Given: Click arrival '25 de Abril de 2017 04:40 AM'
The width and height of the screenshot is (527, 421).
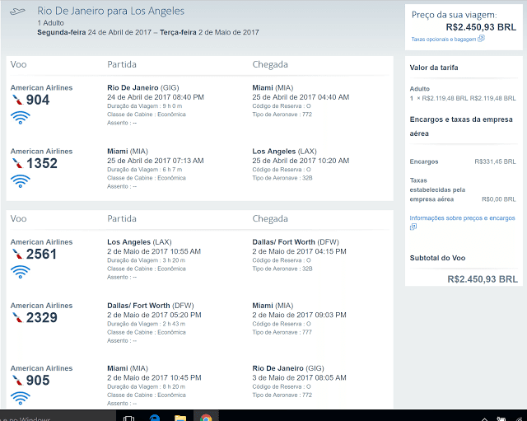Looking at the screenshot, I should click(x=301, y=97).
